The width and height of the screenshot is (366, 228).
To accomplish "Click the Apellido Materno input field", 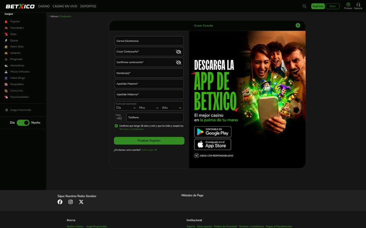I will pyautogui.click(x=149, y=95).
